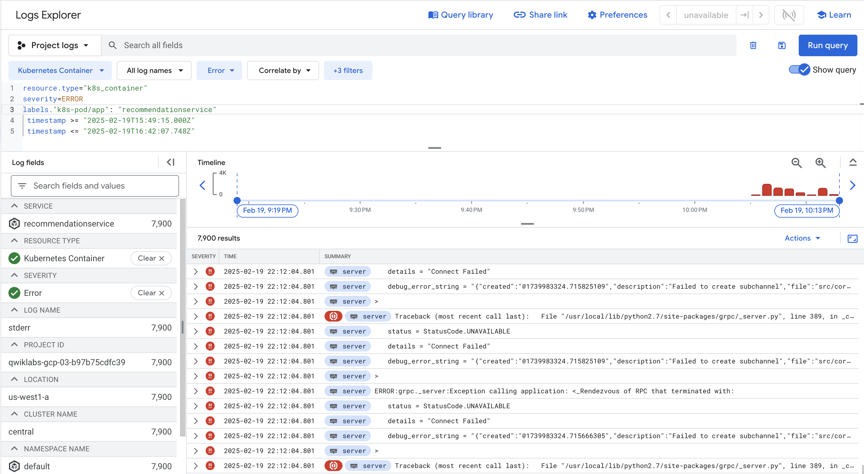Open Preferences settings
Image resolution: width=864 pixels, height=474 pixels.
click(x=617, y=15)
